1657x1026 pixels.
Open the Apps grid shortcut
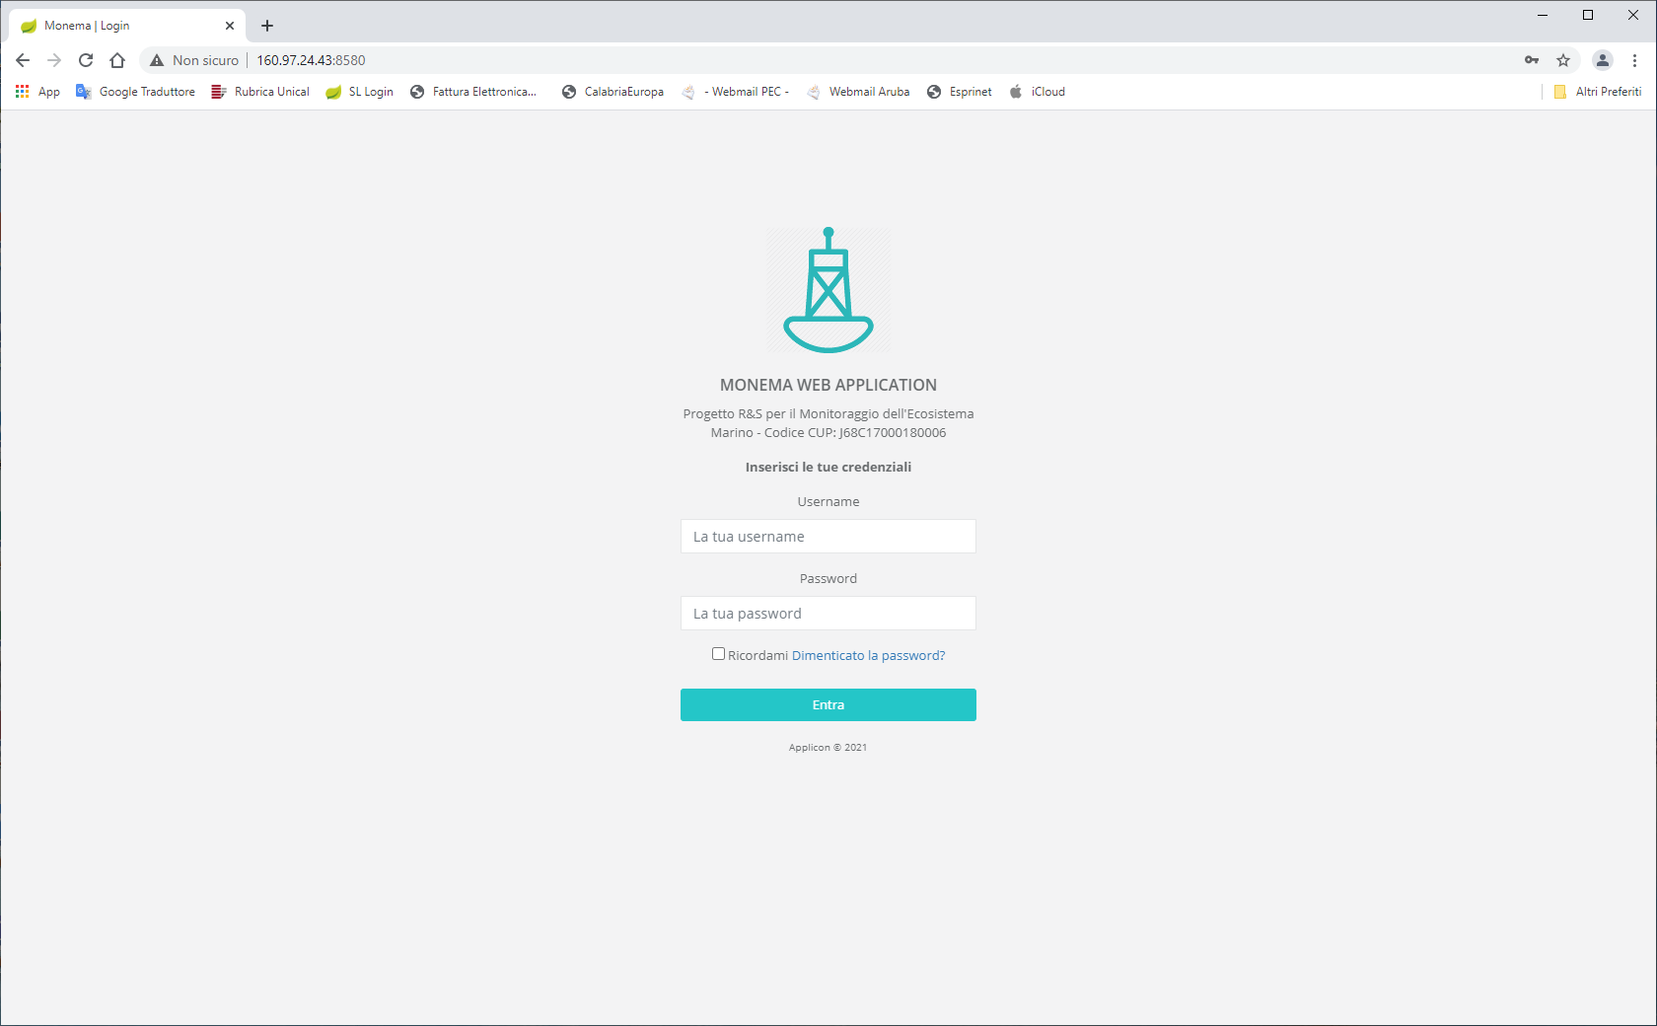tap(37, 92)
